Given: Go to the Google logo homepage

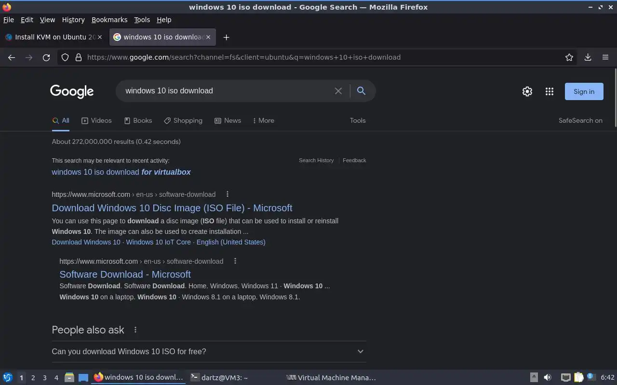Looking at the screenshot, I should [x=72, y=91].
